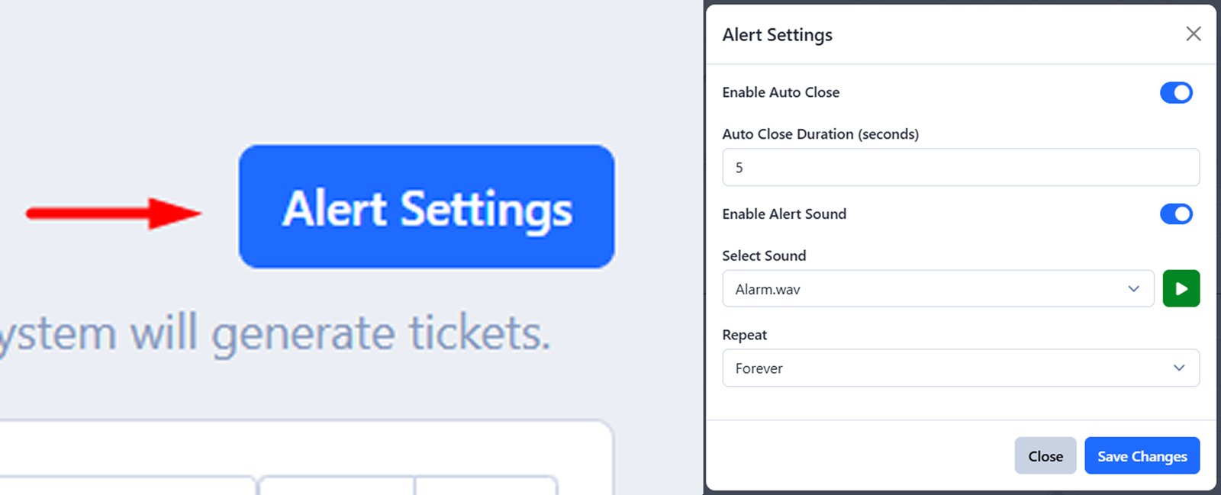
Task: Click the Auto Close Duration input field
Action: [x=960, y=168]
